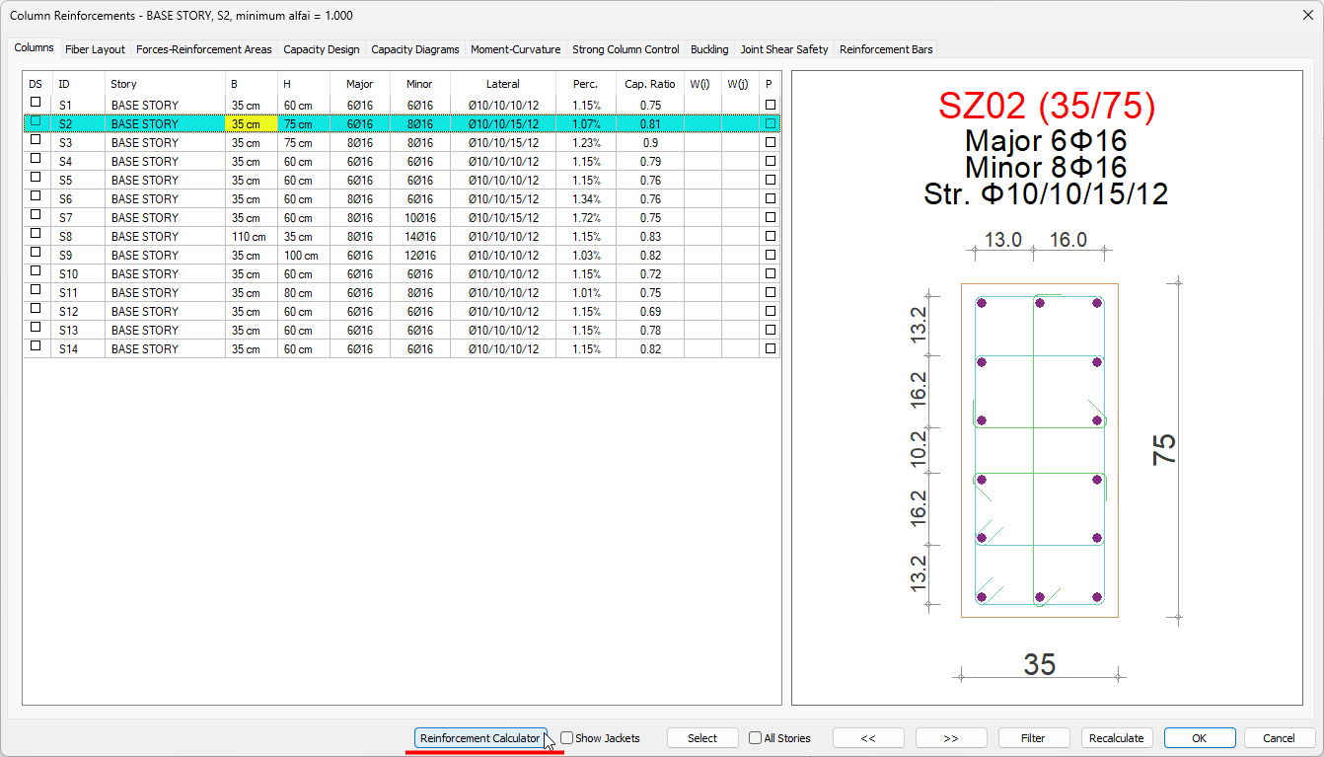Tick the P checkbox for column S3
1324x757 pixels.
pyautogui.click(x=771, y=142)
